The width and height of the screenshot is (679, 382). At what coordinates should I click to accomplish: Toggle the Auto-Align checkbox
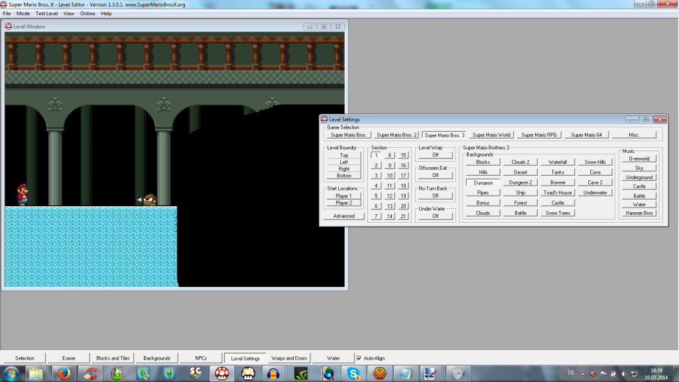[x=359, y=358]
